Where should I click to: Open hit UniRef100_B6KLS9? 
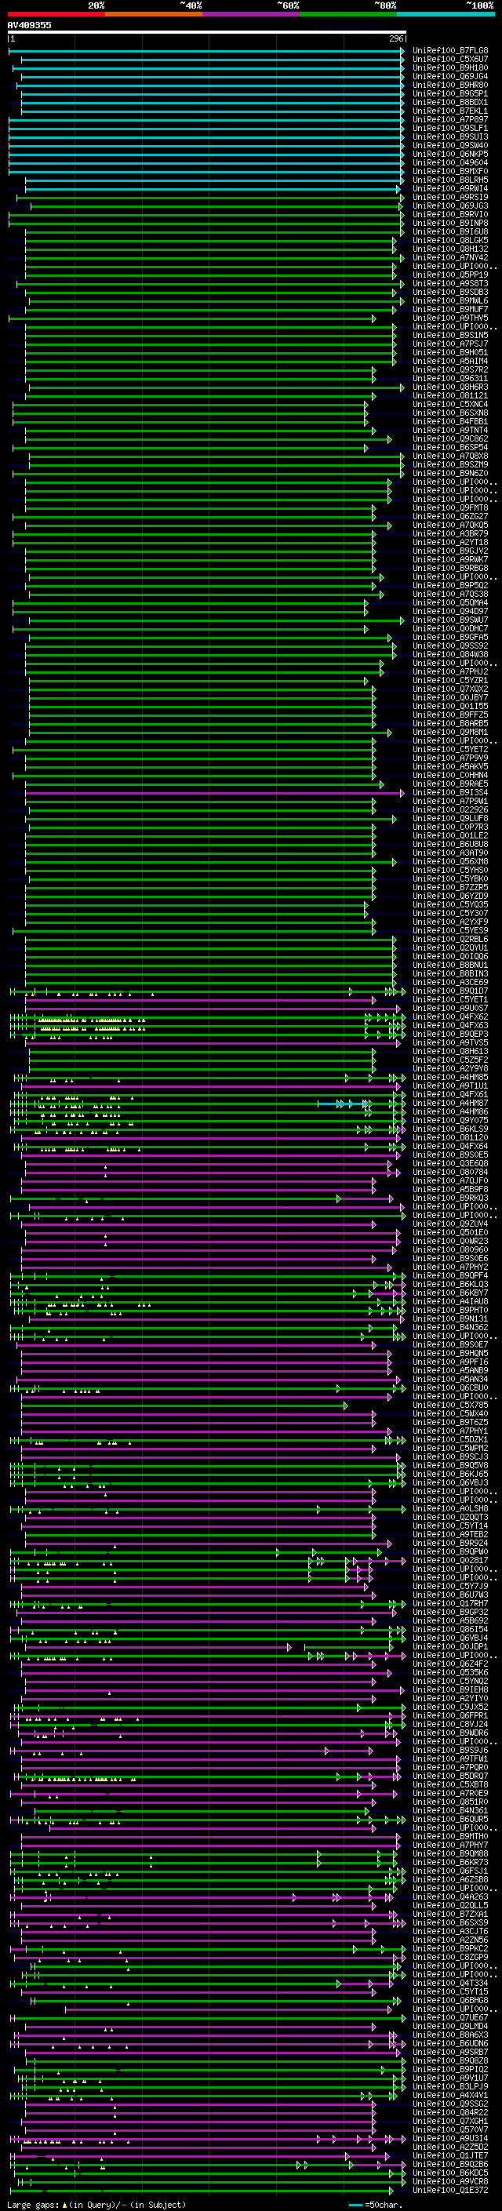coord(449,1129)
